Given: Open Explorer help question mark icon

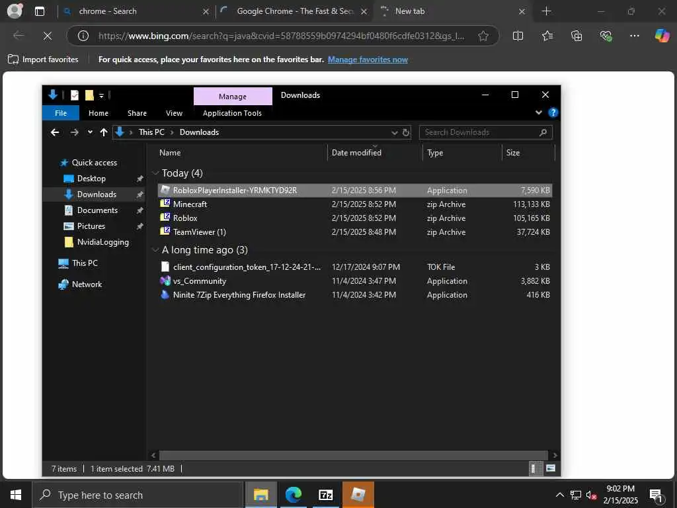Looking at the screenshot, I should pos(553,112).
